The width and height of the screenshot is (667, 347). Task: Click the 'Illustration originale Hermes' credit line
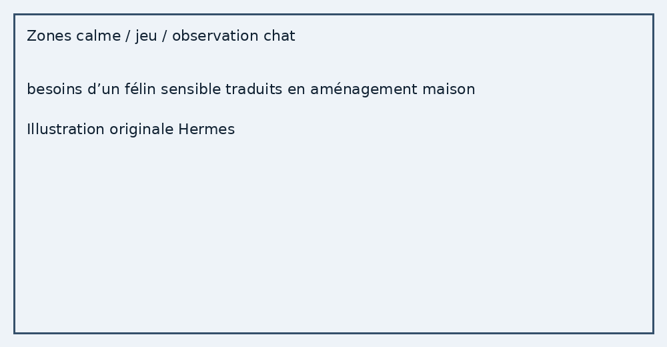point(131,129)
